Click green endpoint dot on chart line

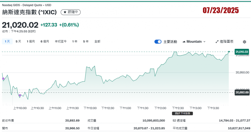coord(229,52)
